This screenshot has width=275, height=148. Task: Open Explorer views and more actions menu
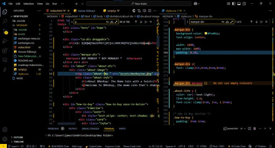[x=39, y=11]
